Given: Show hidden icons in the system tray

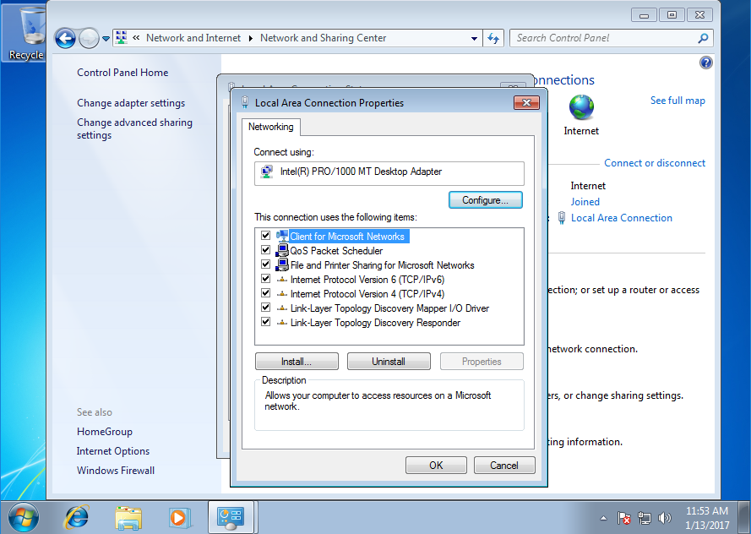Looking at the screenshot, I should (x=603, y=517).
